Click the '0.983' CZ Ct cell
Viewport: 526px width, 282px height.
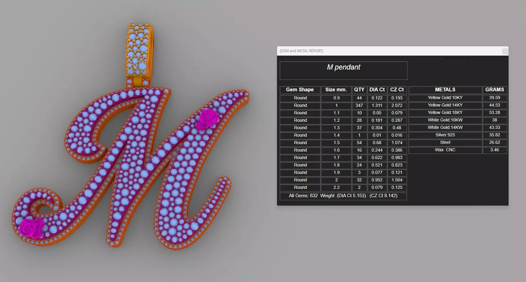(x=397, y=158)
